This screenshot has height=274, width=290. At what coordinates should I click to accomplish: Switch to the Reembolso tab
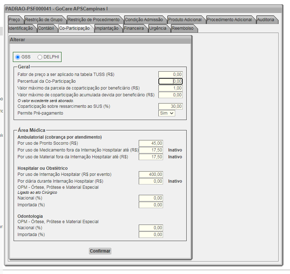point(182,28)
